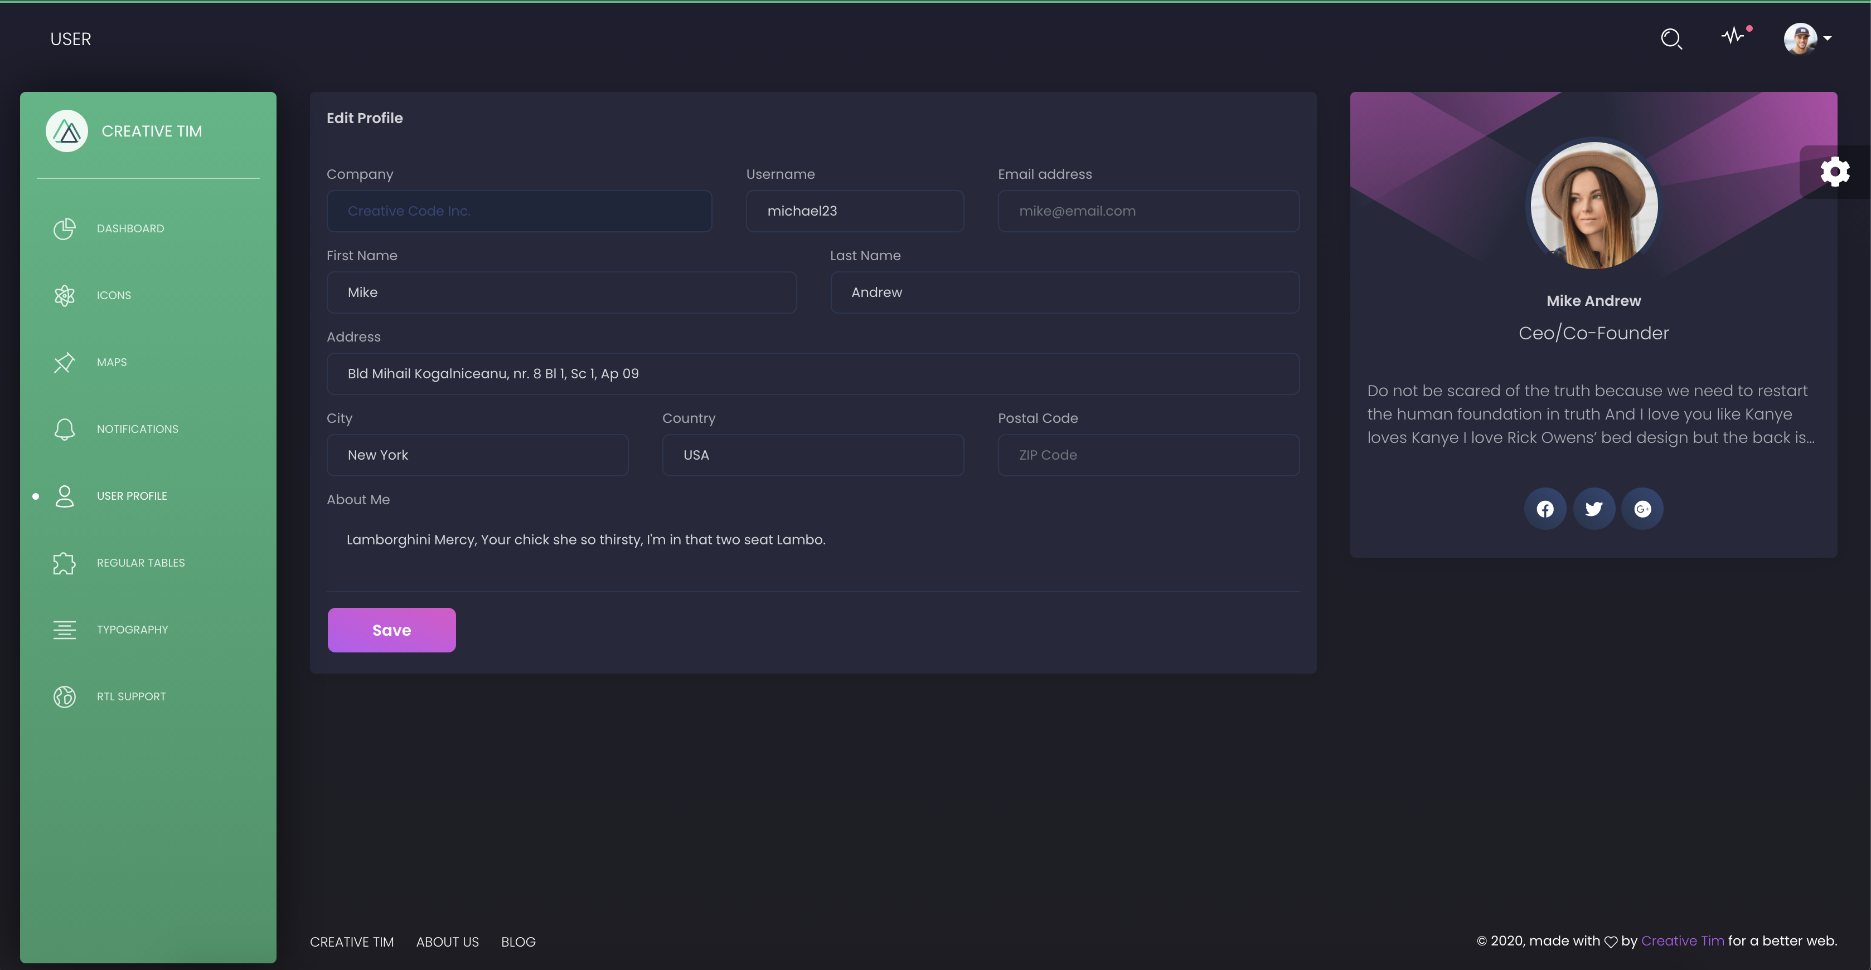Screen dimensions: 1871x970
Task: Open Notifications via the bell icon
Action: click(x=65, y=429)
